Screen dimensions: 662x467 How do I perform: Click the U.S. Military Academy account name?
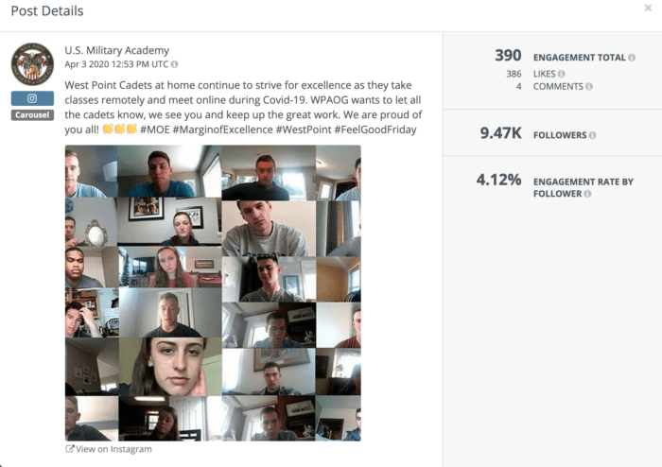click(117, 50)
